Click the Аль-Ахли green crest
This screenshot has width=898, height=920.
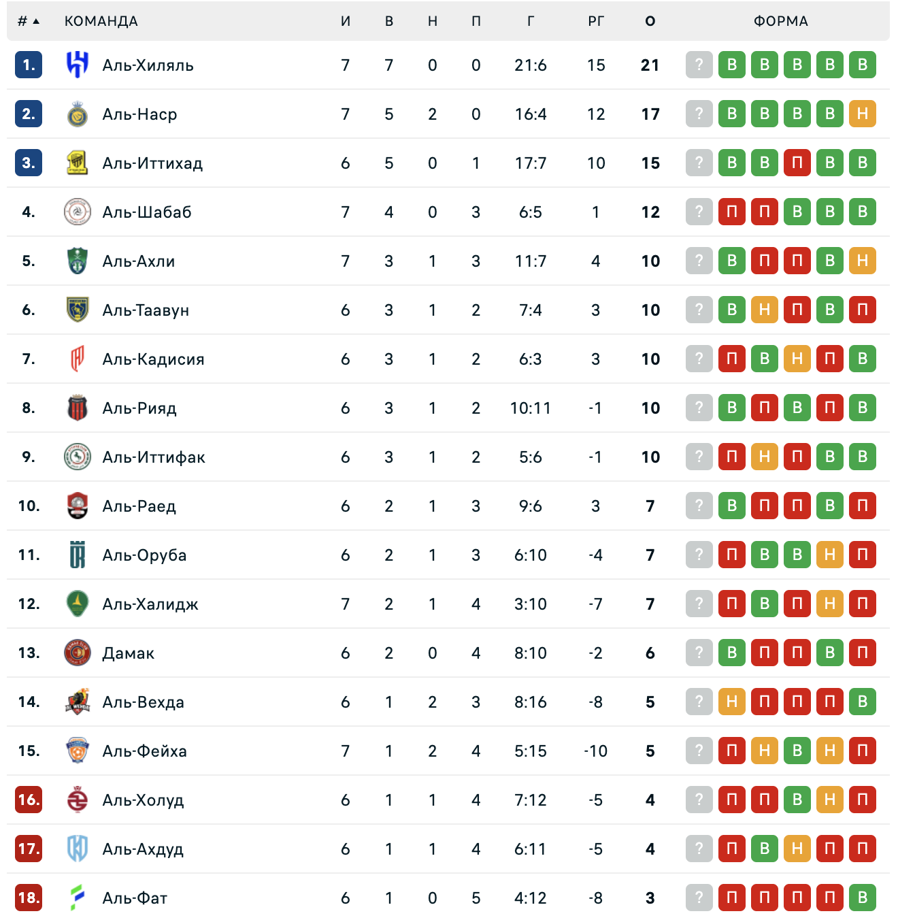pyautogui.click(x=78, y=261)
